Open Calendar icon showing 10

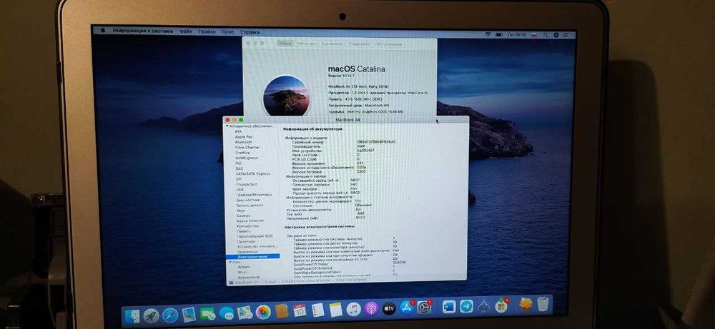pos(300,310)
